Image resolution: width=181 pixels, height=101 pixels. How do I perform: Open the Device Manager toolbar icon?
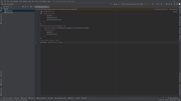click(169, 4)
